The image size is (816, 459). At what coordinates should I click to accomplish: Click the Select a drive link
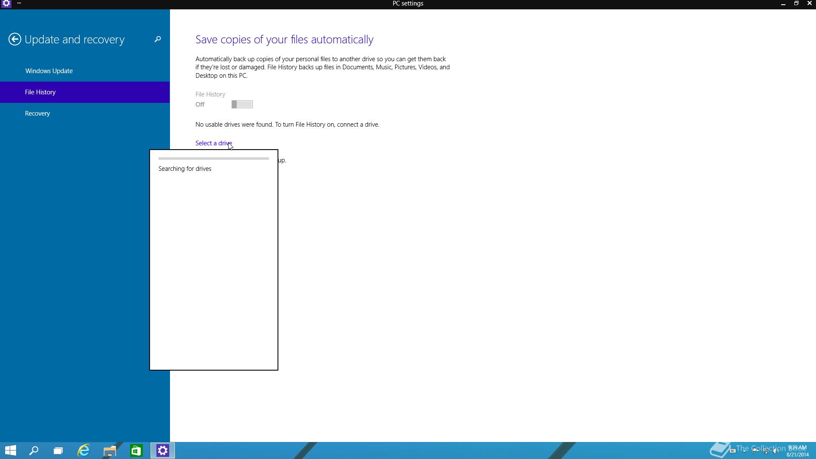[x=213, y=143]
